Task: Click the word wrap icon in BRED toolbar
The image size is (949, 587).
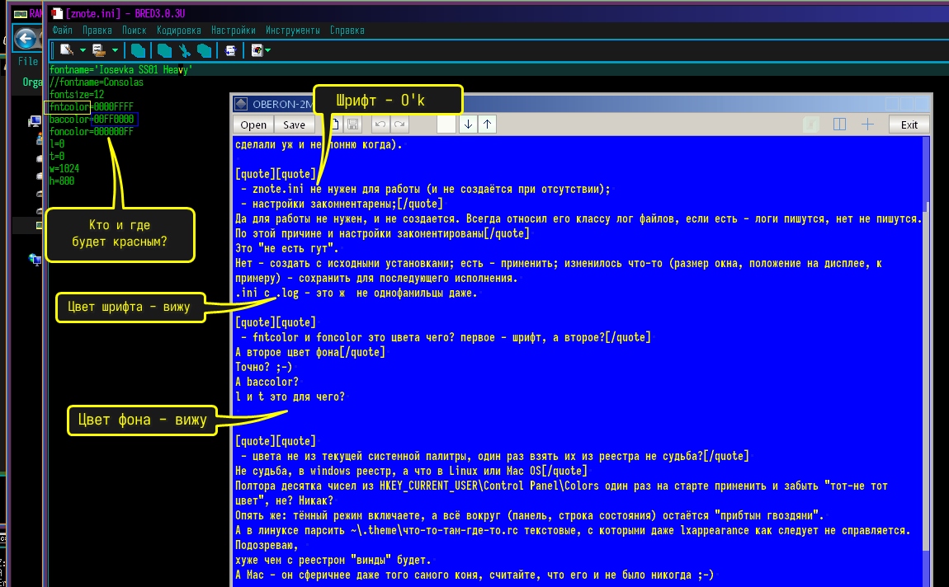Action: click(230, 50)
